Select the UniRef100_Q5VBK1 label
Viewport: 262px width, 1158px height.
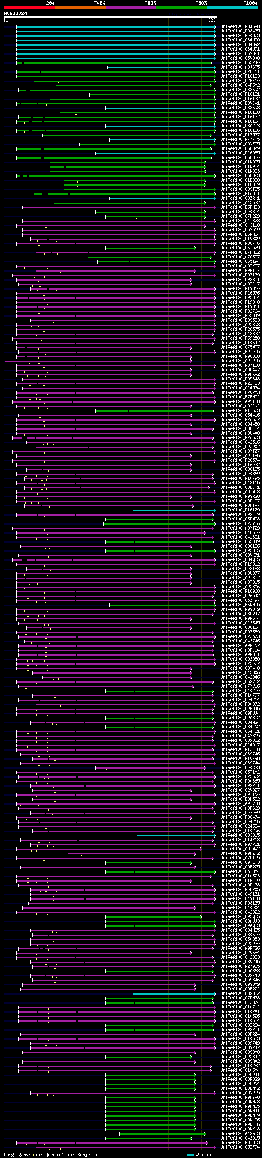coord(240,53)
